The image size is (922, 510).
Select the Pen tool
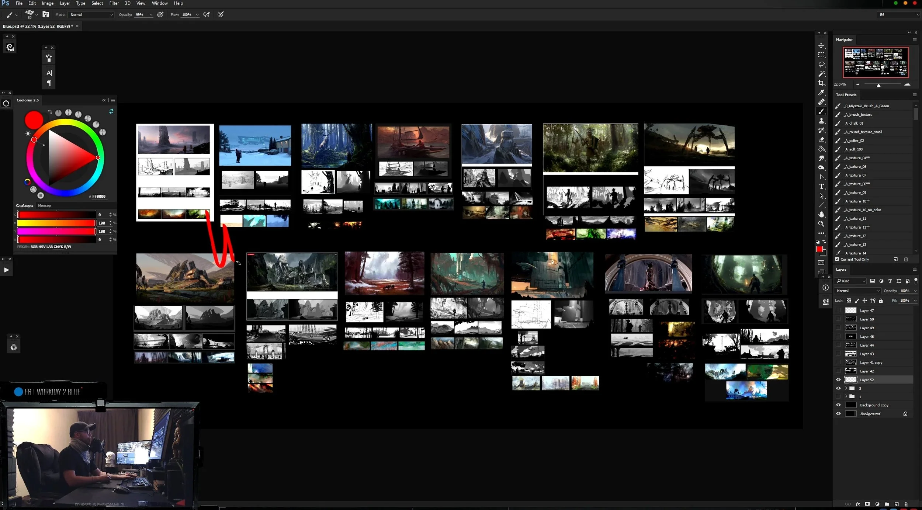(821, 177)
